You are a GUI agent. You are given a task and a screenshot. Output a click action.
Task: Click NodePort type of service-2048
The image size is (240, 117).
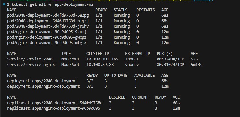point(71,59)
